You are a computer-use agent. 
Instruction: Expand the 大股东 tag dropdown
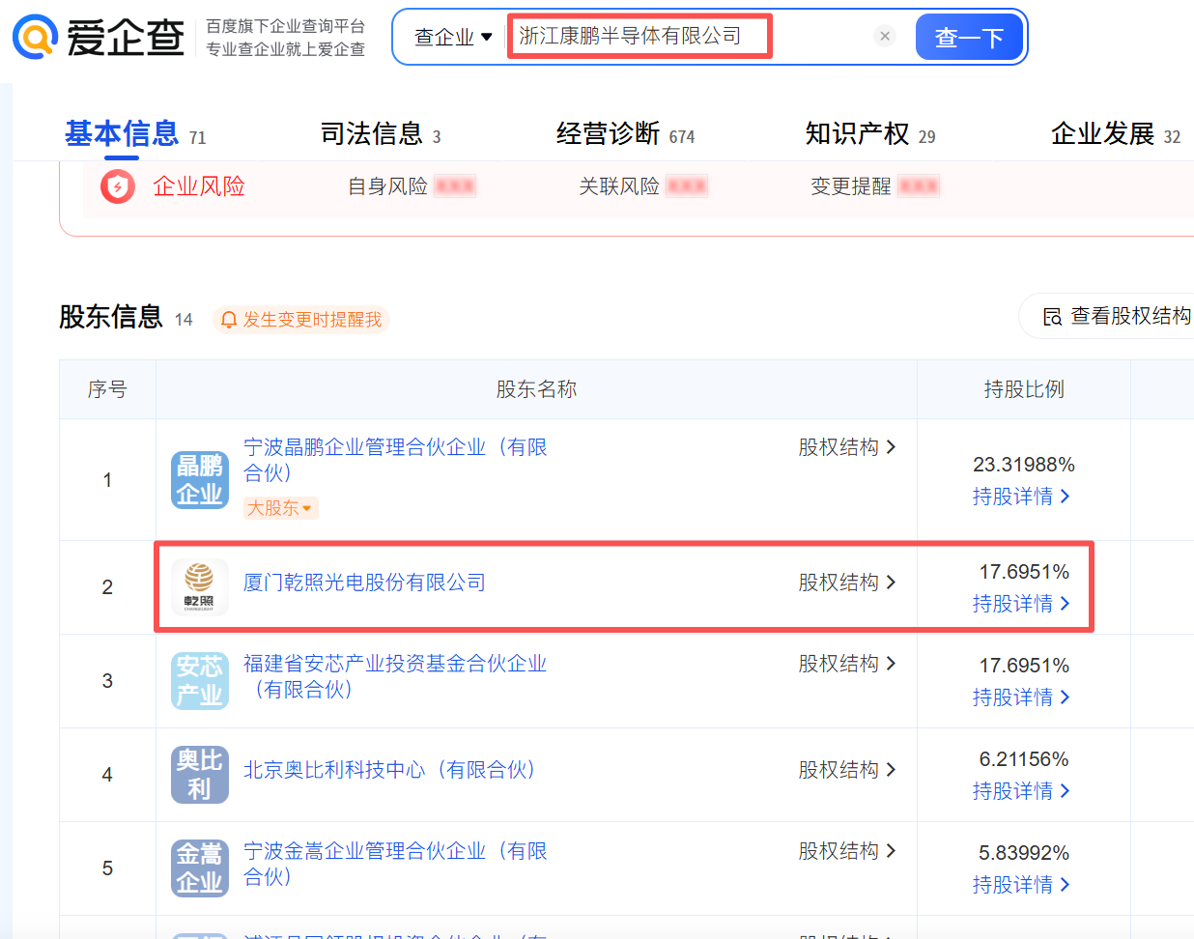pyautogui.click(x=280, y=508)
